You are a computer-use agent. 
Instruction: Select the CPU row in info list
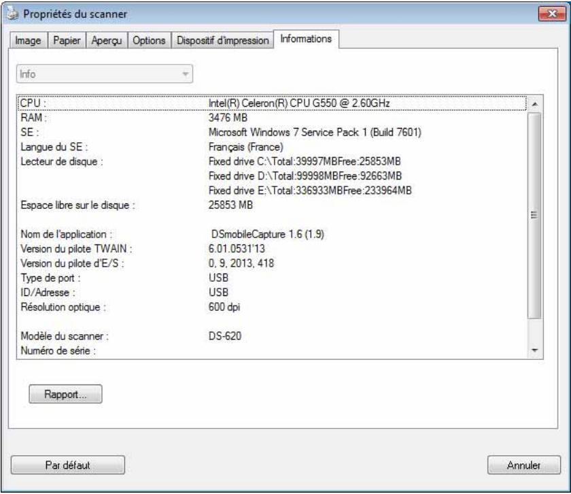(272, 103)
